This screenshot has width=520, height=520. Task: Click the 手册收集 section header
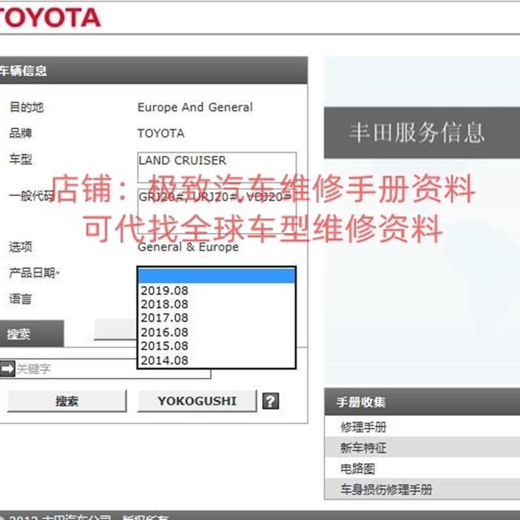[422, 402]
